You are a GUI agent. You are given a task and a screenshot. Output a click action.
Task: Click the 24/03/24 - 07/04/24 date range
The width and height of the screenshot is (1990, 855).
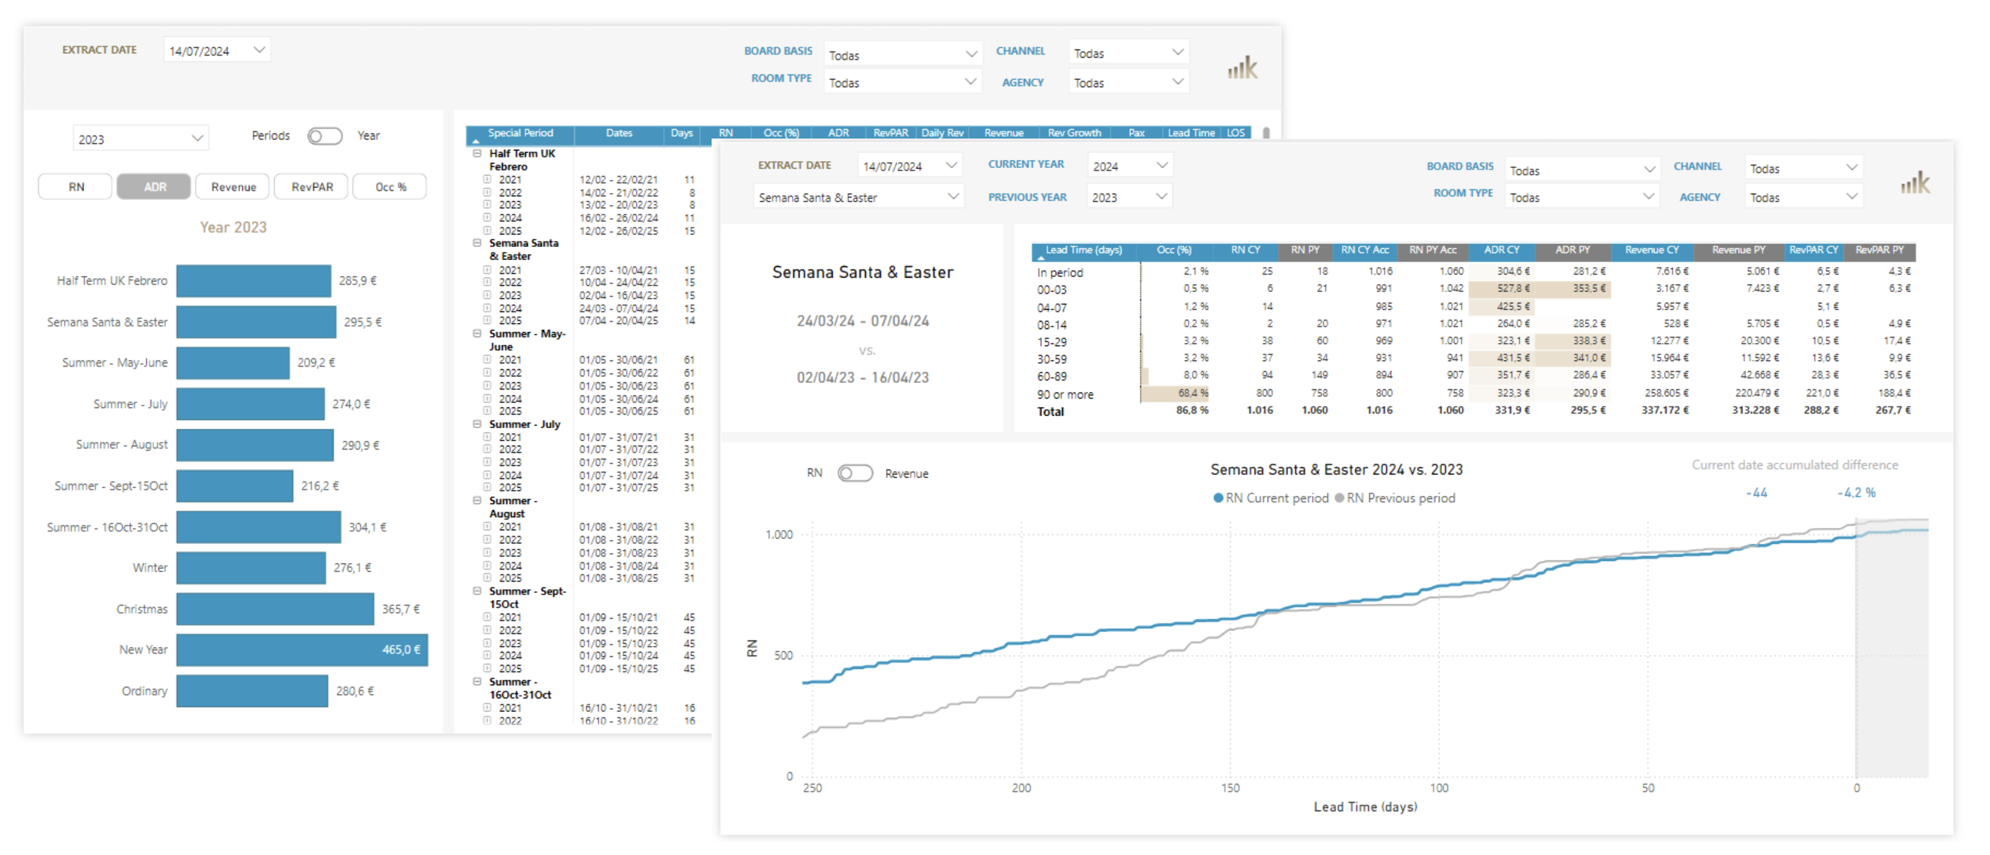pos(863,320)
